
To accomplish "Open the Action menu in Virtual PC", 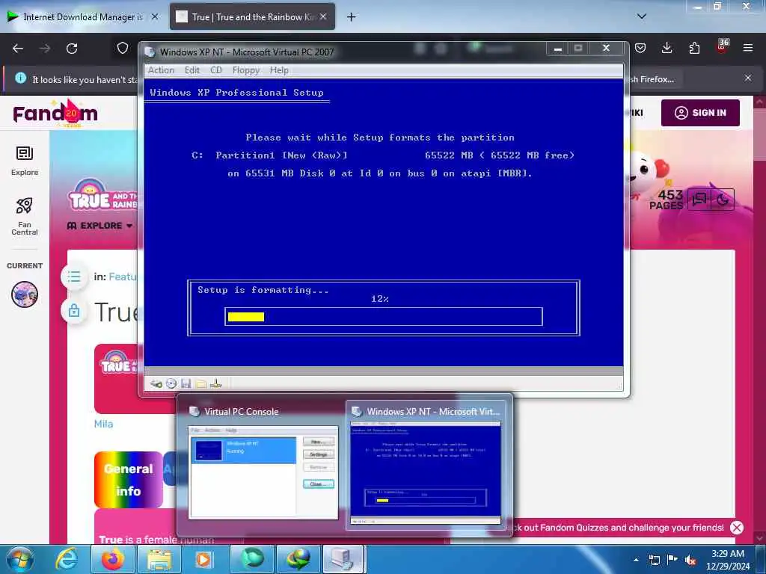I will coord(161,70).
